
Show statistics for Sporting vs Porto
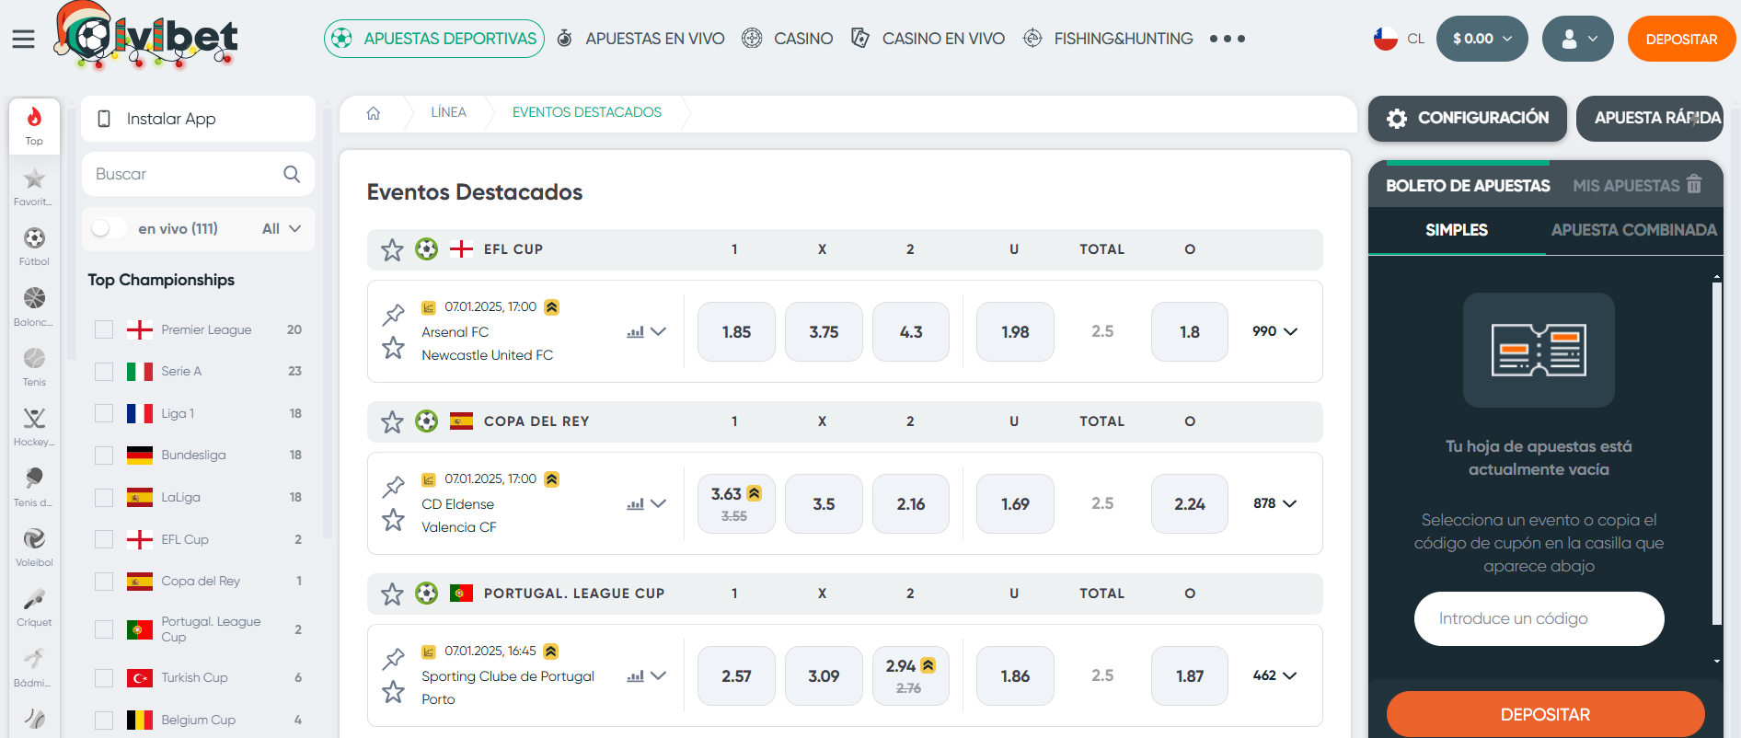[x=635, y=676]
